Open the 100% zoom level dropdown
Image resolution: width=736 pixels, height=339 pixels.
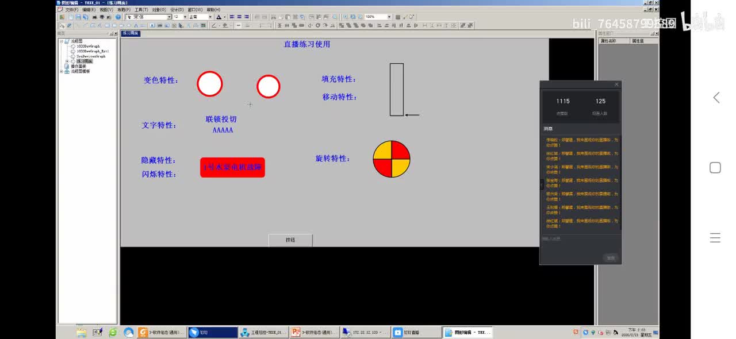point(389,17)
